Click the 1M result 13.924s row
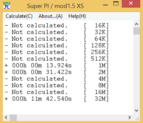This screenshot has width=143, height=123. [x=57, y=65]
